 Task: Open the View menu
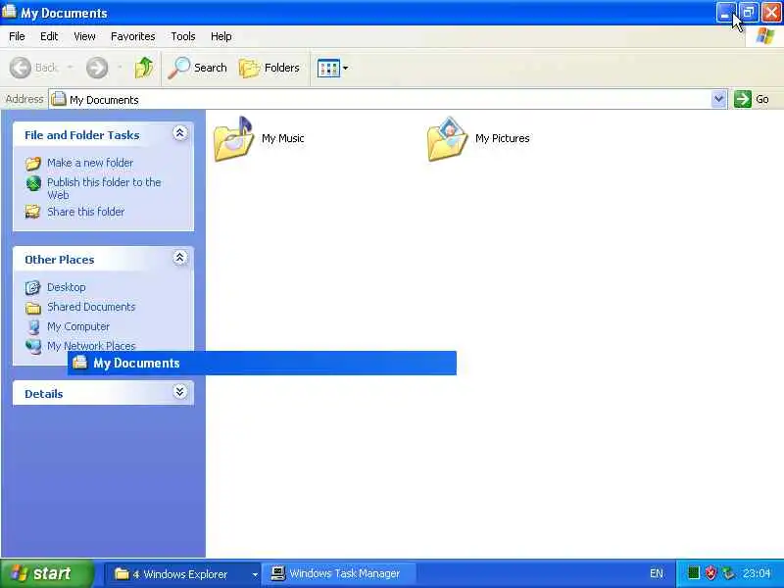pyautogui.click(x=84, y=36)
